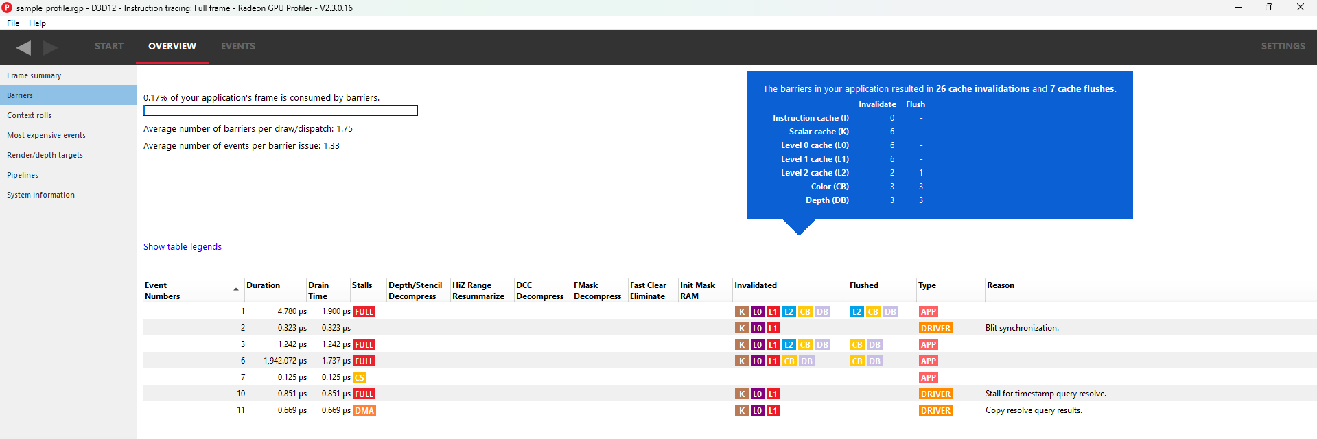Sort table by Duration column header

[263, 285]
